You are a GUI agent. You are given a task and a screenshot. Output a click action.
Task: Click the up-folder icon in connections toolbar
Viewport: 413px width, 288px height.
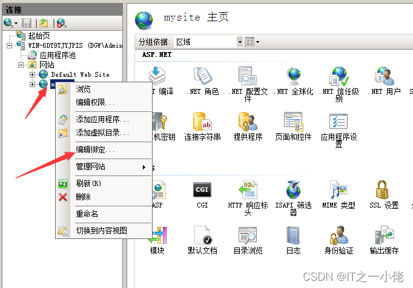(44, 23)
